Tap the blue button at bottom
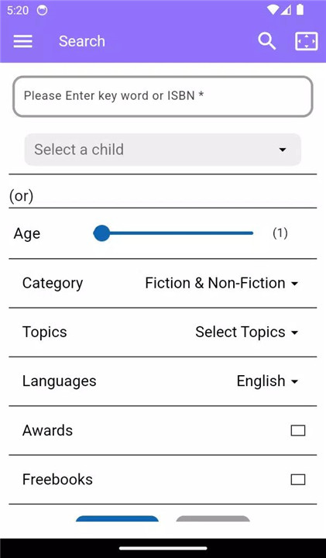326x558 pixels. [x=118, y=518]
